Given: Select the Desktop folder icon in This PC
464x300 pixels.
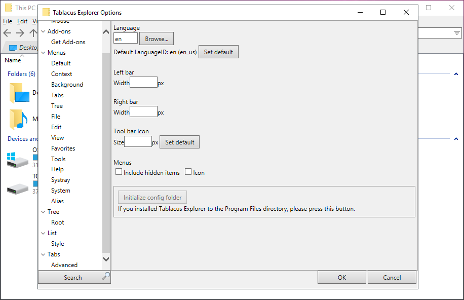Looking at the screenshot, I should pyautogui.click(x=20, y=93).
